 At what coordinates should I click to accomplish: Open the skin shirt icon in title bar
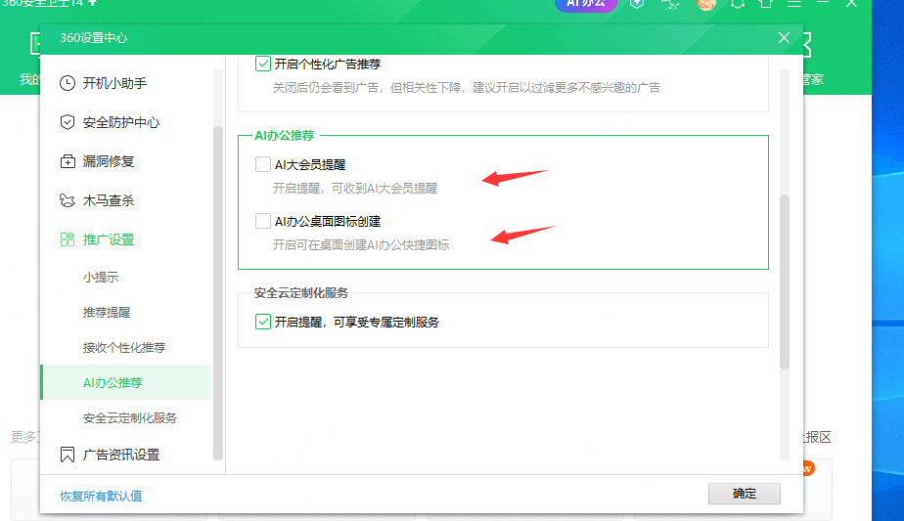click(x=766, y=4)
